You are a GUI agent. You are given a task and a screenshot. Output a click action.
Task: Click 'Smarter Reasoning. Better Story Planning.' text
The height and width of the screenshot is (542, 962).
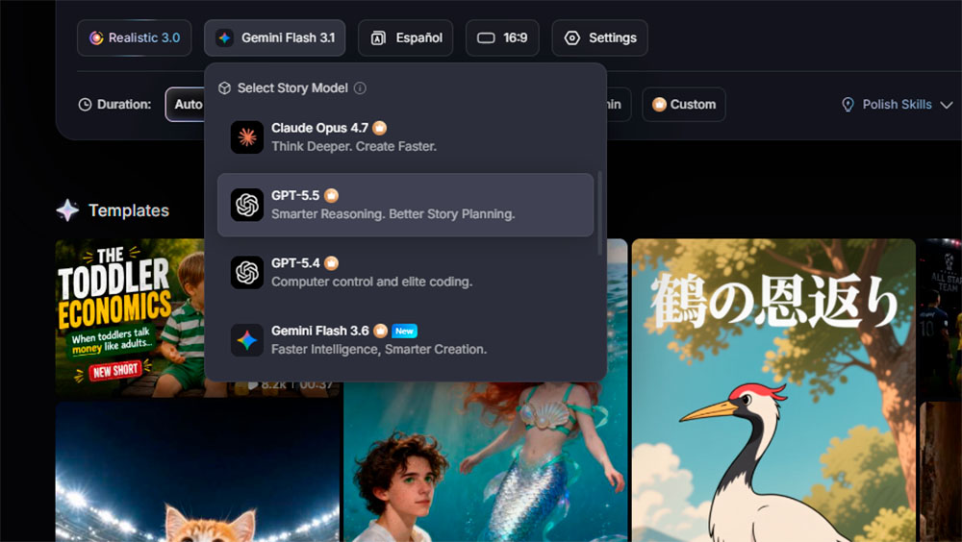pyautogui.click(x=393, y=214)
